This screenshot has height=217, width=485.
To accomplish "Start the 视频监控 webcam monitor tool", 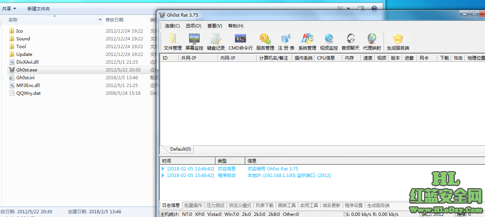I will (329, 41).
